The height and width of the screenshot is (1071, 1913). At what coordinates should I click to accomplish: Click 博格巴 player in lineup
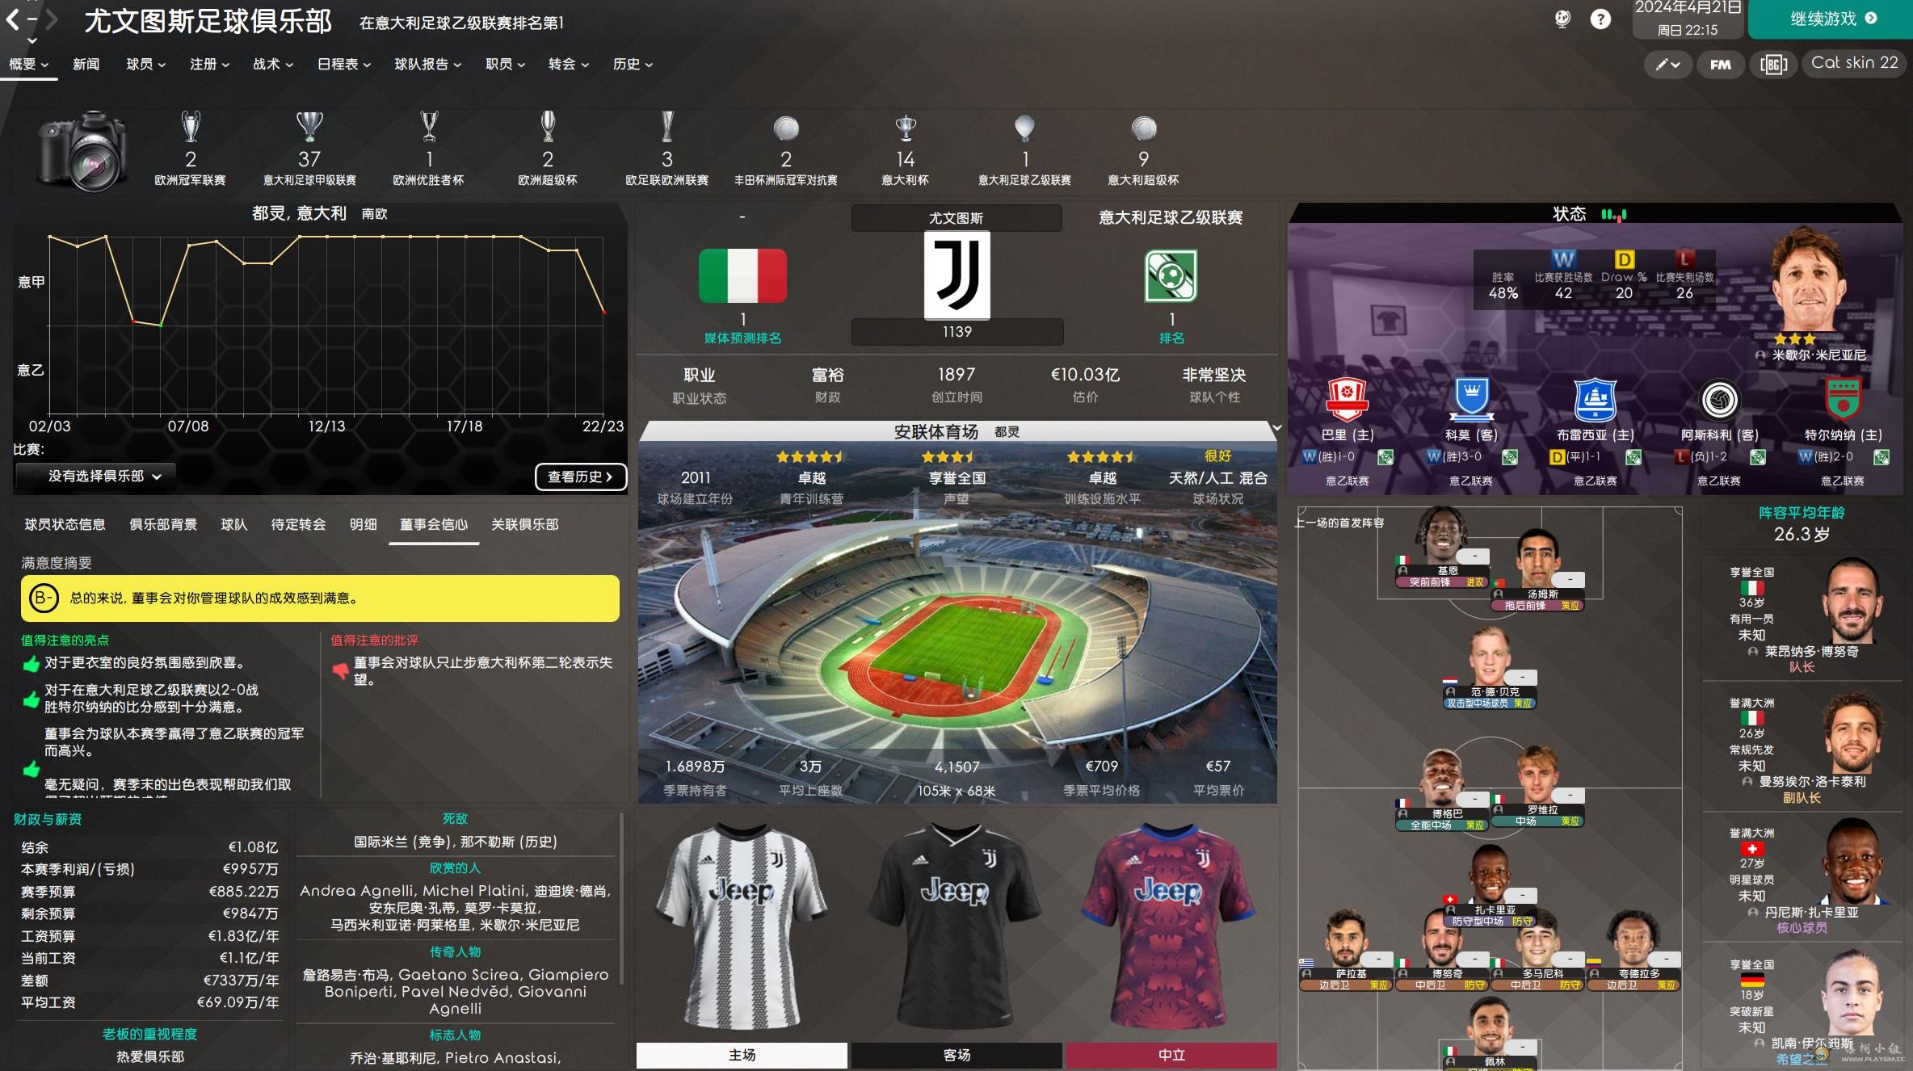click(1444, 790)
